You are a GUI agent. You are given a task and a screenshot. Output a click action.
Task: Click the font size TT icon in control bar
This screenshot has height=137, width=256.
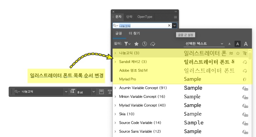click(x=72, y=91)
